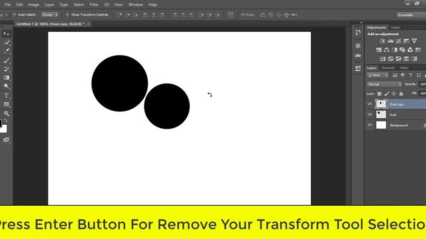
Task: Switch to the Styles tab
Action: pos(395,28)
